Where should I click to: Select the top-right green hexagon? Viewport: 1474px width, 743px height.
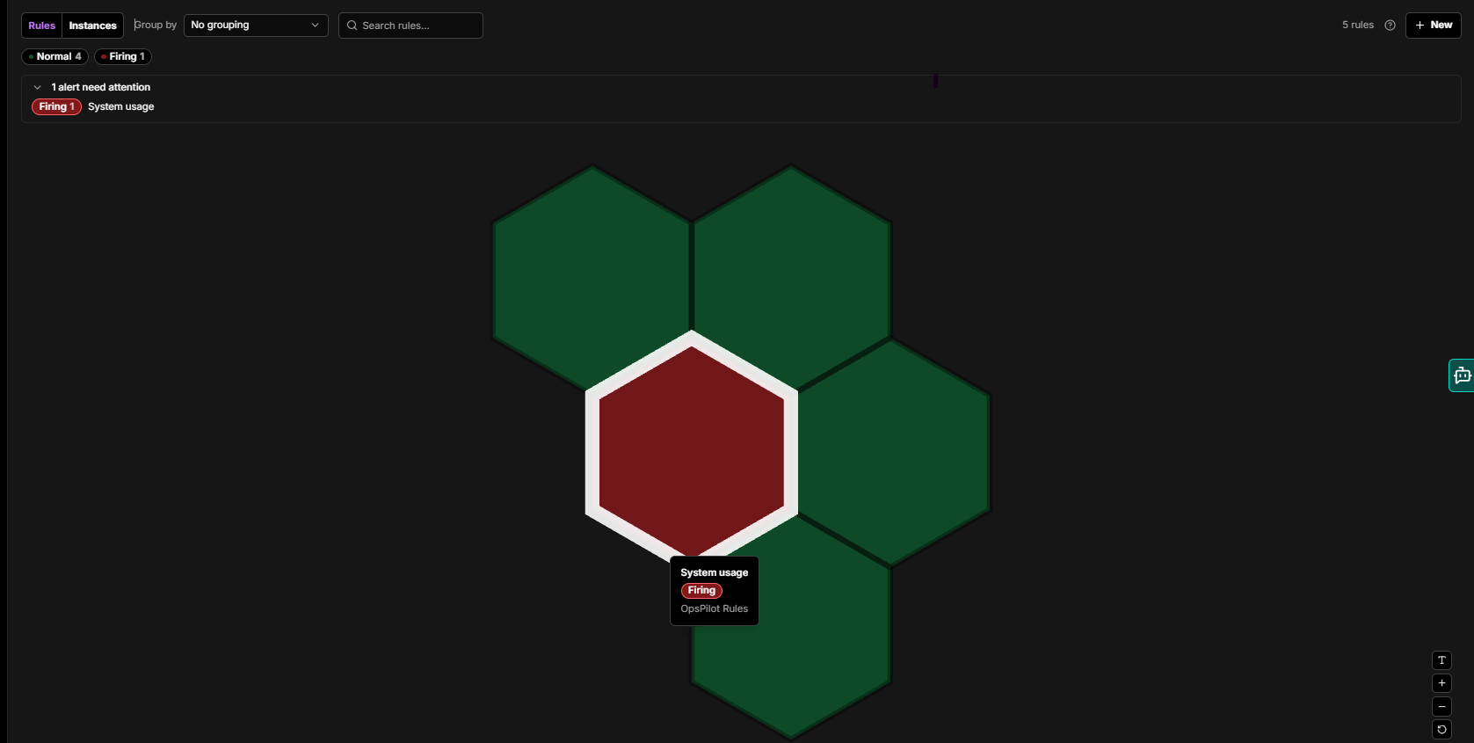coord(791,279)
